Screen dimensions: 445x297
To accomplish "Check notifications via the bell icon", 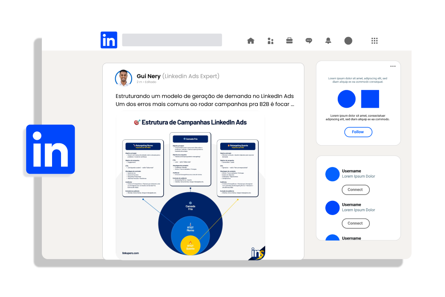I will [x=328, y=40].
